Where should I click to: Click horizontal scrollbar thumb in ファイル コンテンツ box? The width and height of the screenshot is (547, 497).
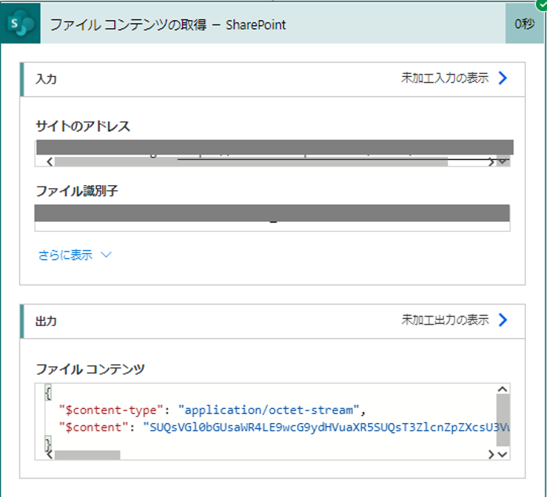tap(87, 454)
